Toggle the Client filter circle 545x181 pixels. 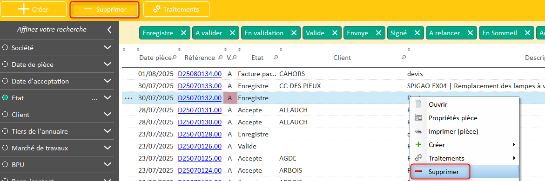[5, 115]
